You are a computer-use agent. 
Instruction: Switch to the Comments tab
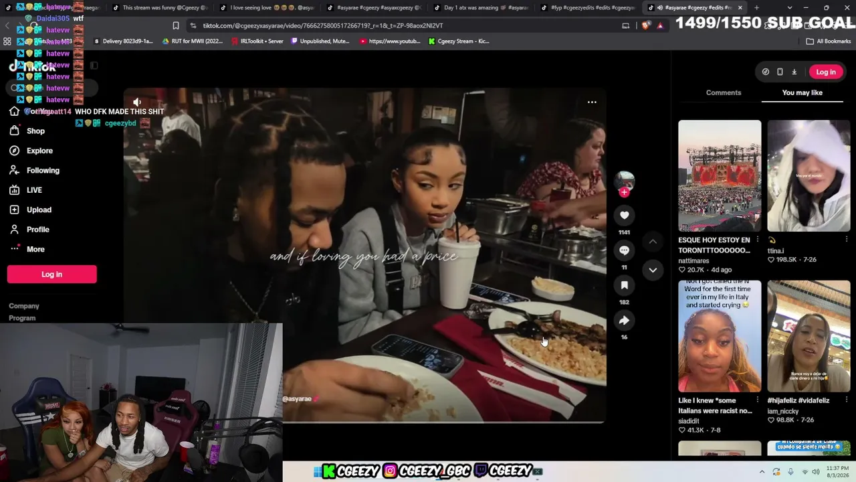click(x=724, y=92)
